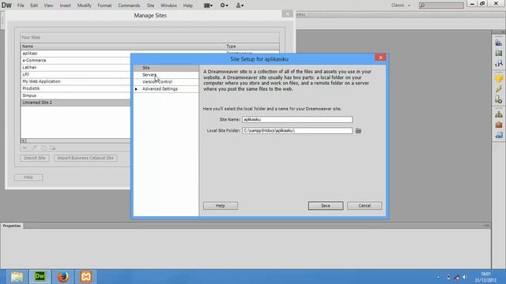Select Site category in Site Setup
The width and height of the screenshot is (506, 284).
click(166, 68)
